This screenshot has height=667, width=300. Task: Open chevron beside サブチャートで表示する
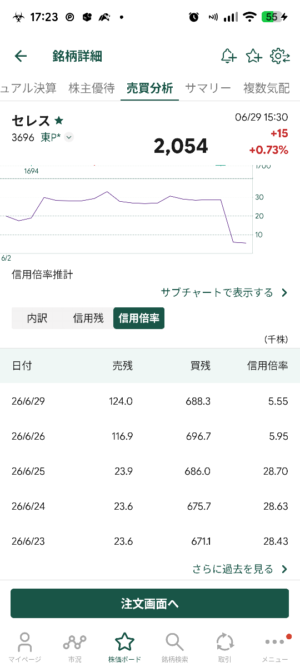coord(284,293)
